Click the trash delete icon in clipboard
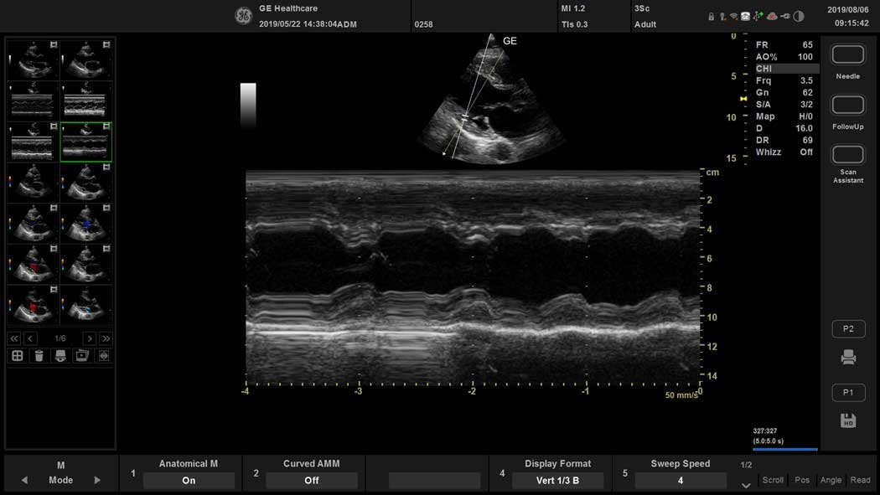The image size is (880, 495). [x=39, y=356]
